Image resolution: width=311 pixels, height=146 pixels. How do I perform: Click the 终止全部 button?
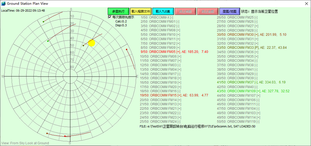[x=208, y=12]
